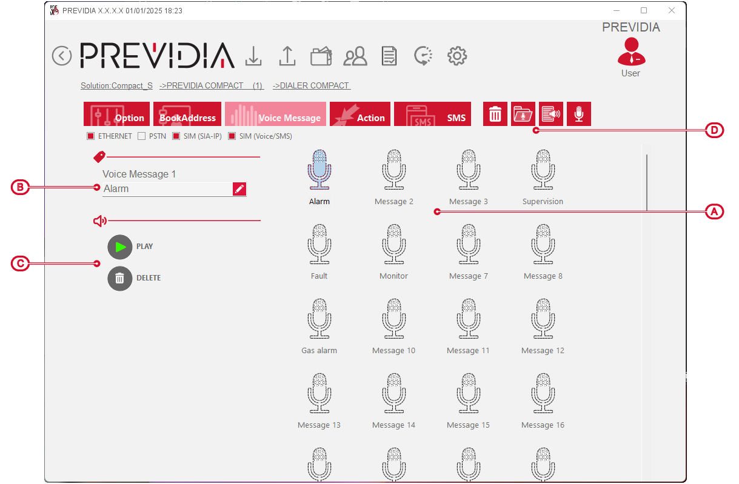This screenshot has width=739, height=484.
Task: Uncheck the ETHERNET checkbox
Action: (91, 136)
